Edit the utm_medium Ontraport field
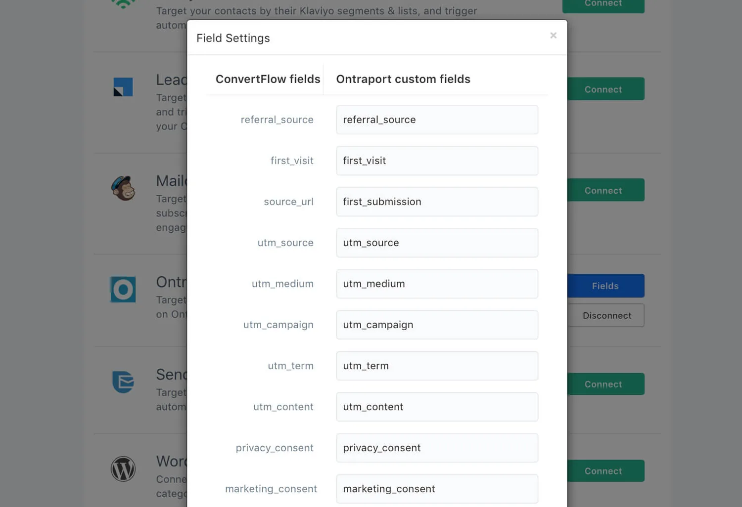742x507 pixels. [437, 284]
